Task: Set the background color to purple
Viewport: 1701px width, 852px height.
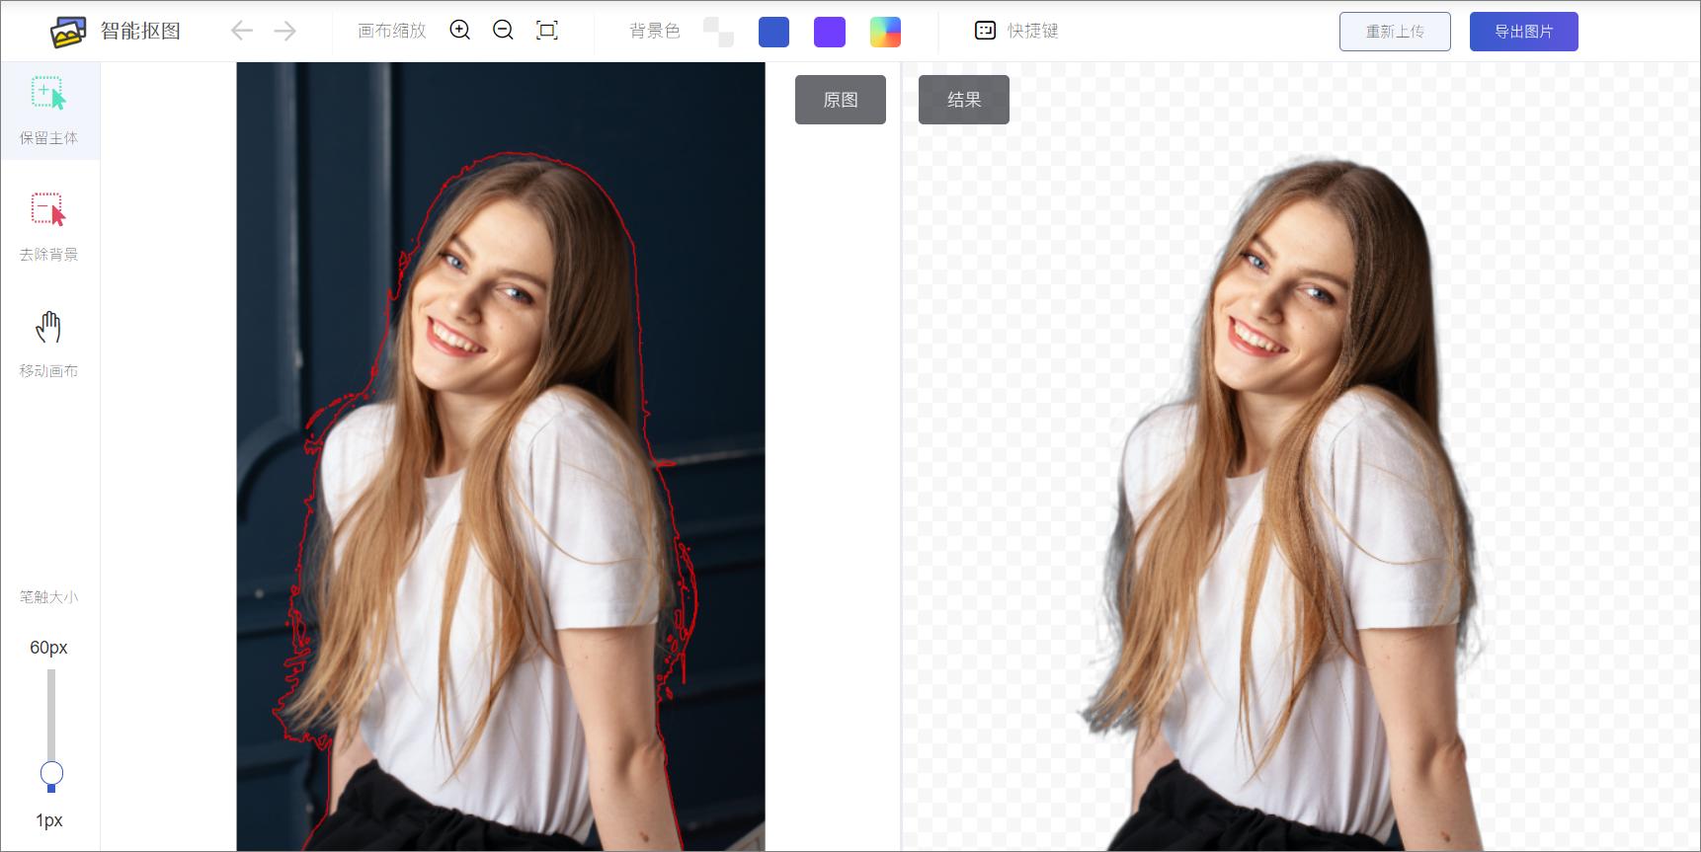Action: click(x=830, y=32)
